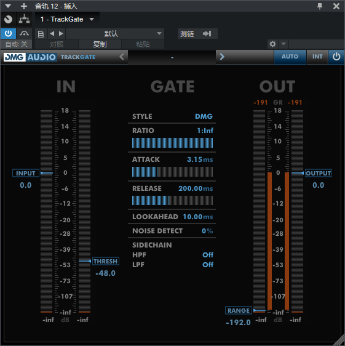Close the plugin window
This screenshot has width=345, height=346.
pyautogui.click(x=336, y=6)
